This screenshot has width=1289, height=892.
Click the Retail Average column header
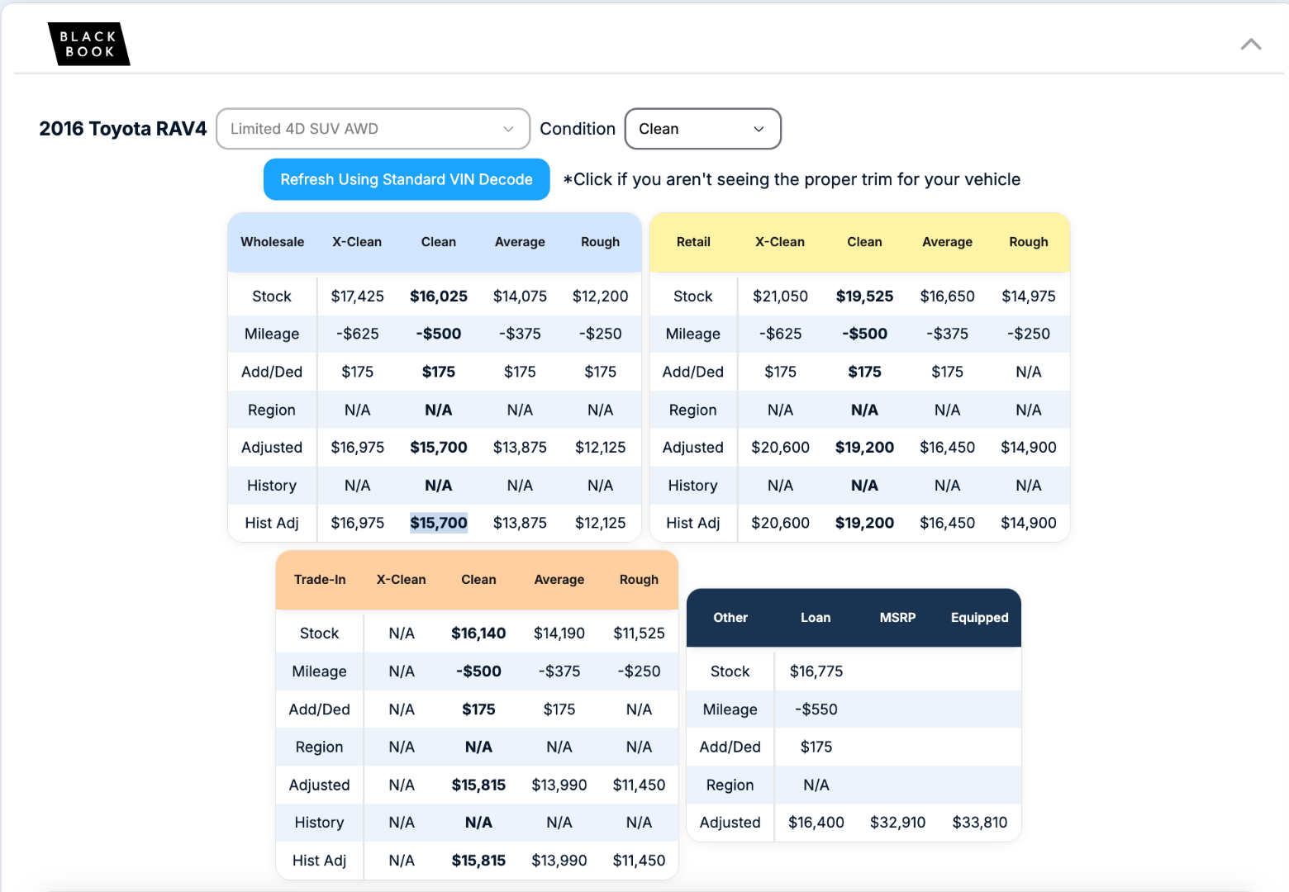point(948,242)
